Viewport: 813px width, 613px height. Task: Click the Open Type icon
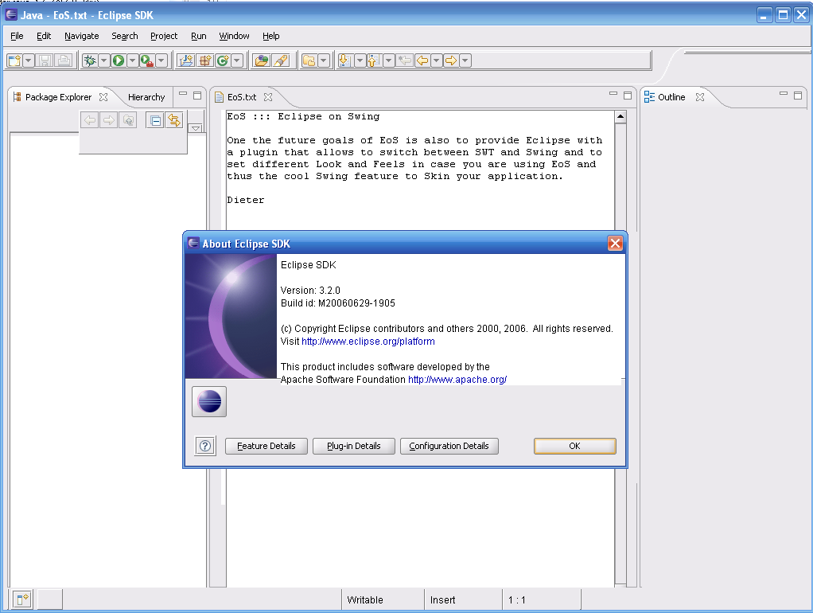tap(262, 61)
